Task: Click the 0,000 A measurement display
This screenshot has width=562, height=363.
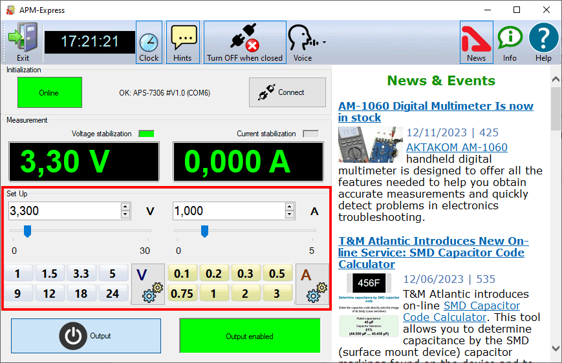Action: pos(248,162)
